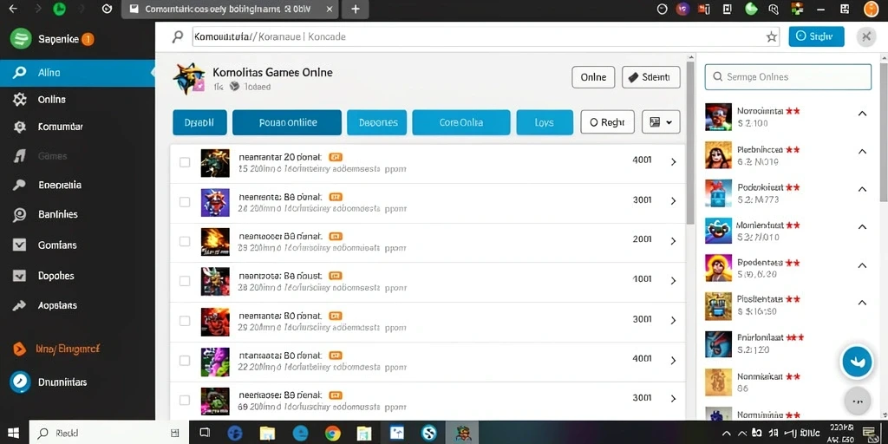Viewport: 888px width, 444px height.
Task: Click the Aopstans arrow icon in sidebar
Action: pos(19,306)
